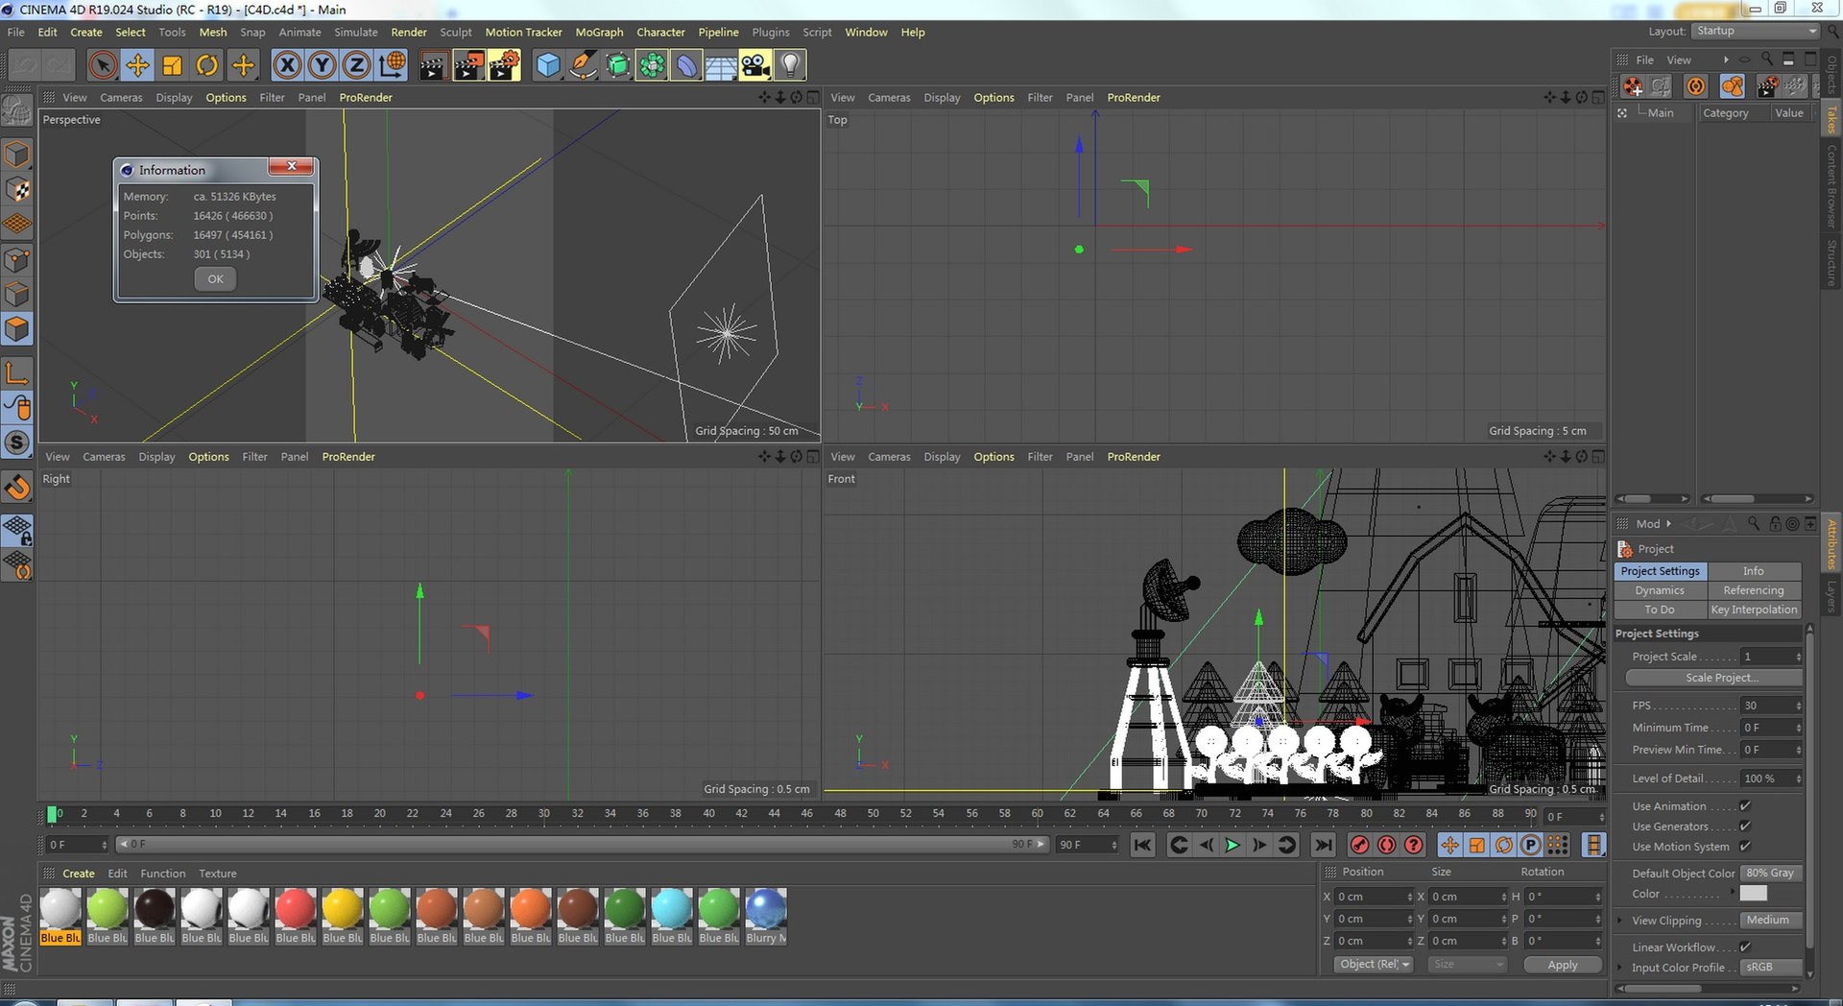Toggle Autokeying record button
1843x1006 pixels.
point(1386,845)
